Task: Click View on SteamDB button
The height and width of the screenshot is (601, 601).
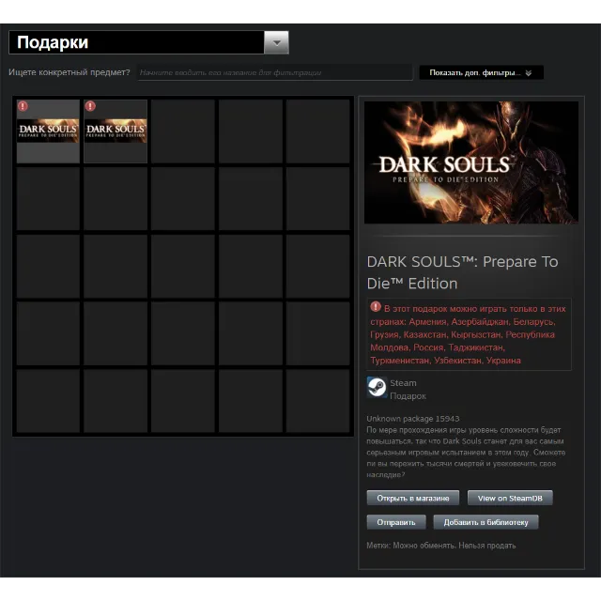Action: point(510,498)
